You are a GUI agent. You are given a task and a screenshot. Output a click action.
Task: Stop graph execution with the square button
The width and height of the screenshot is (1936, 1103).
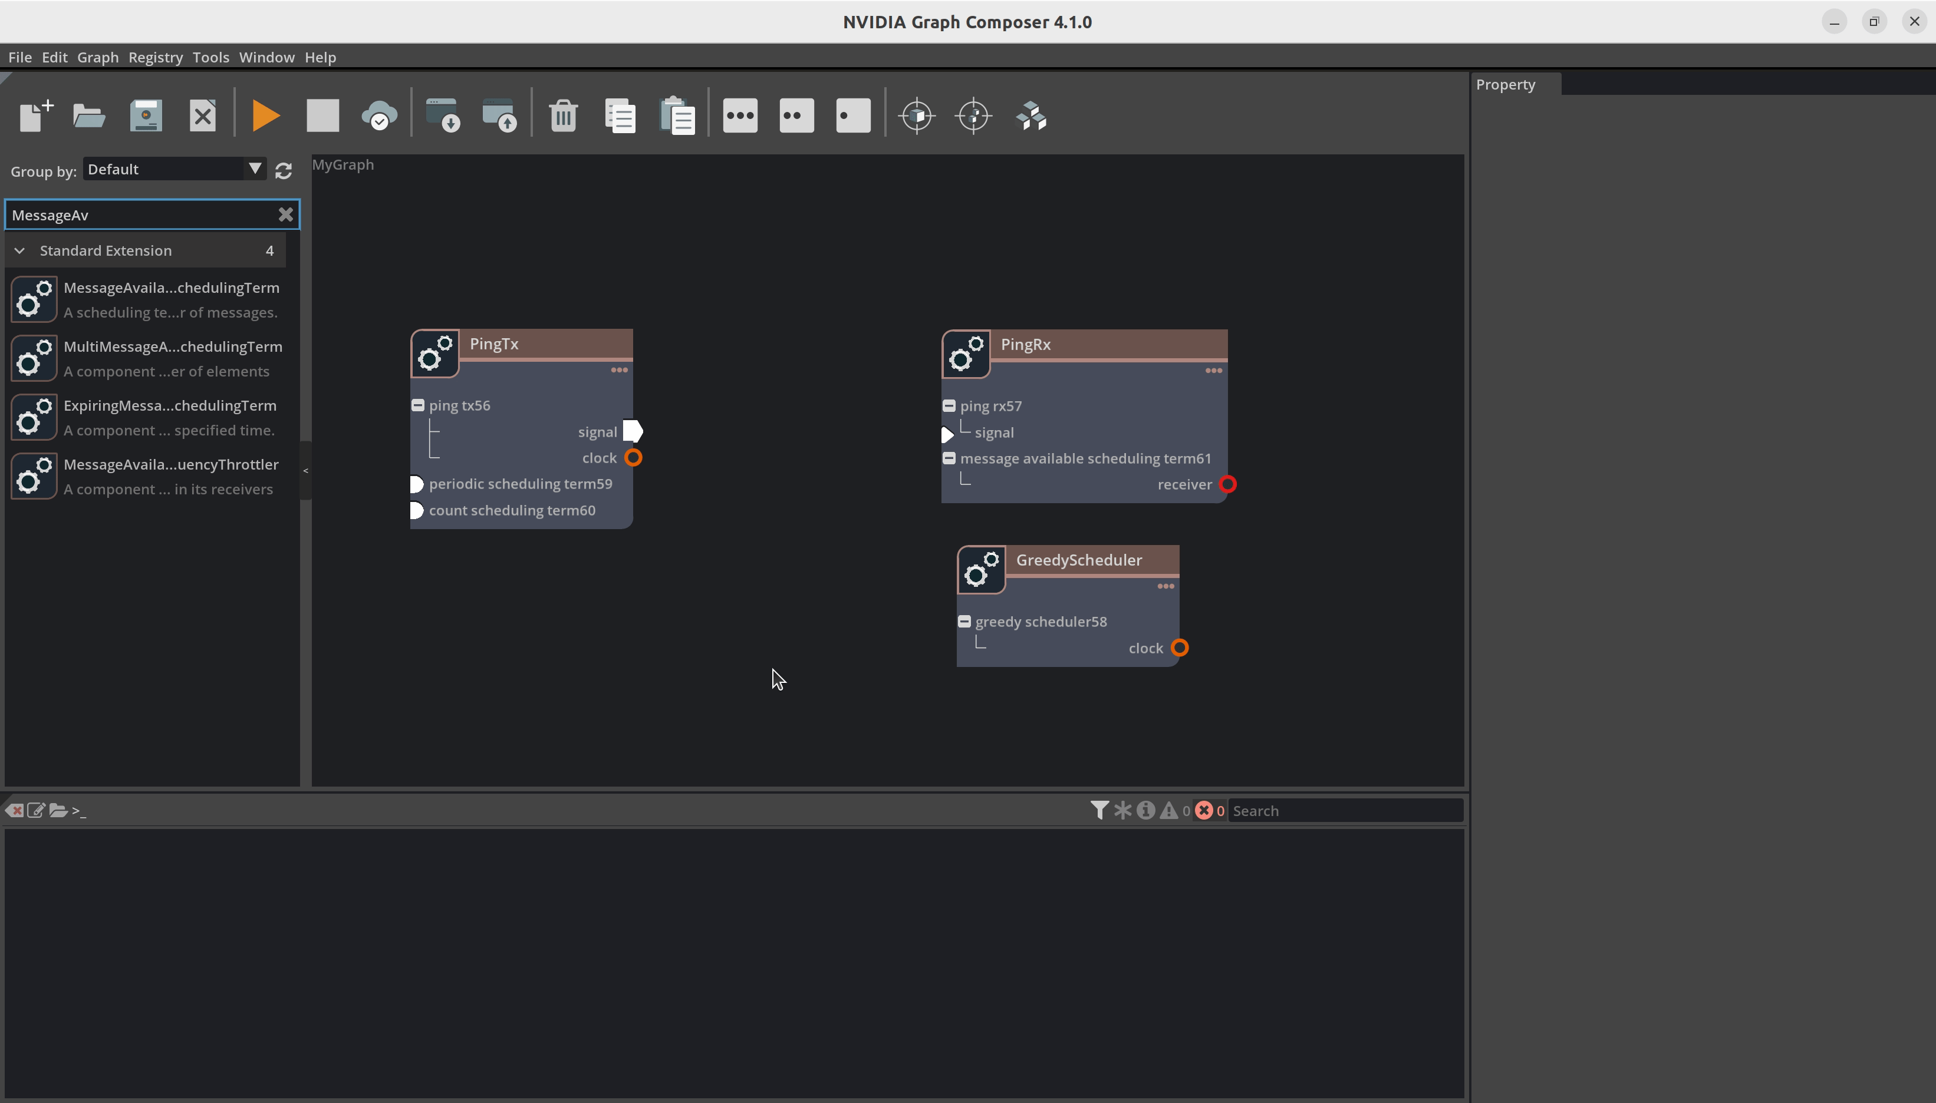(x=323, y=116)
